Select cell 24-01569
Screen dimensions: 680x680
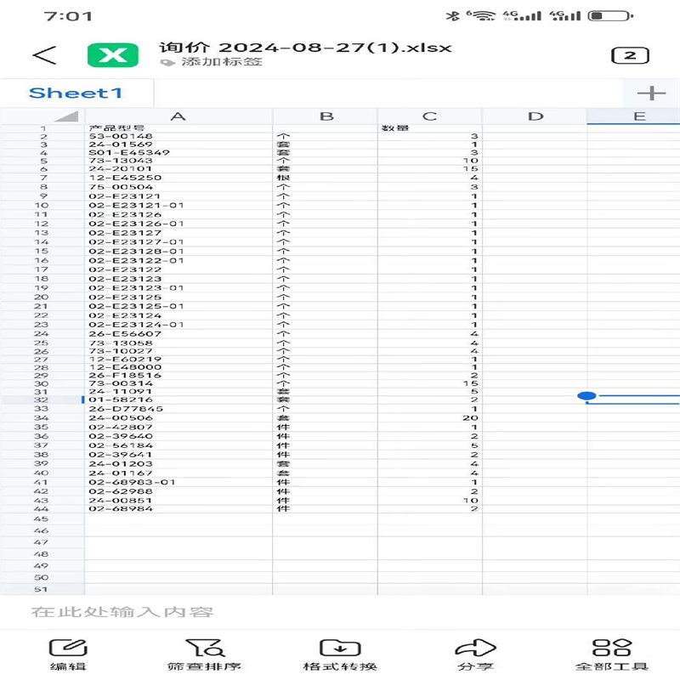pyautogui.click(x=178, y=144)
